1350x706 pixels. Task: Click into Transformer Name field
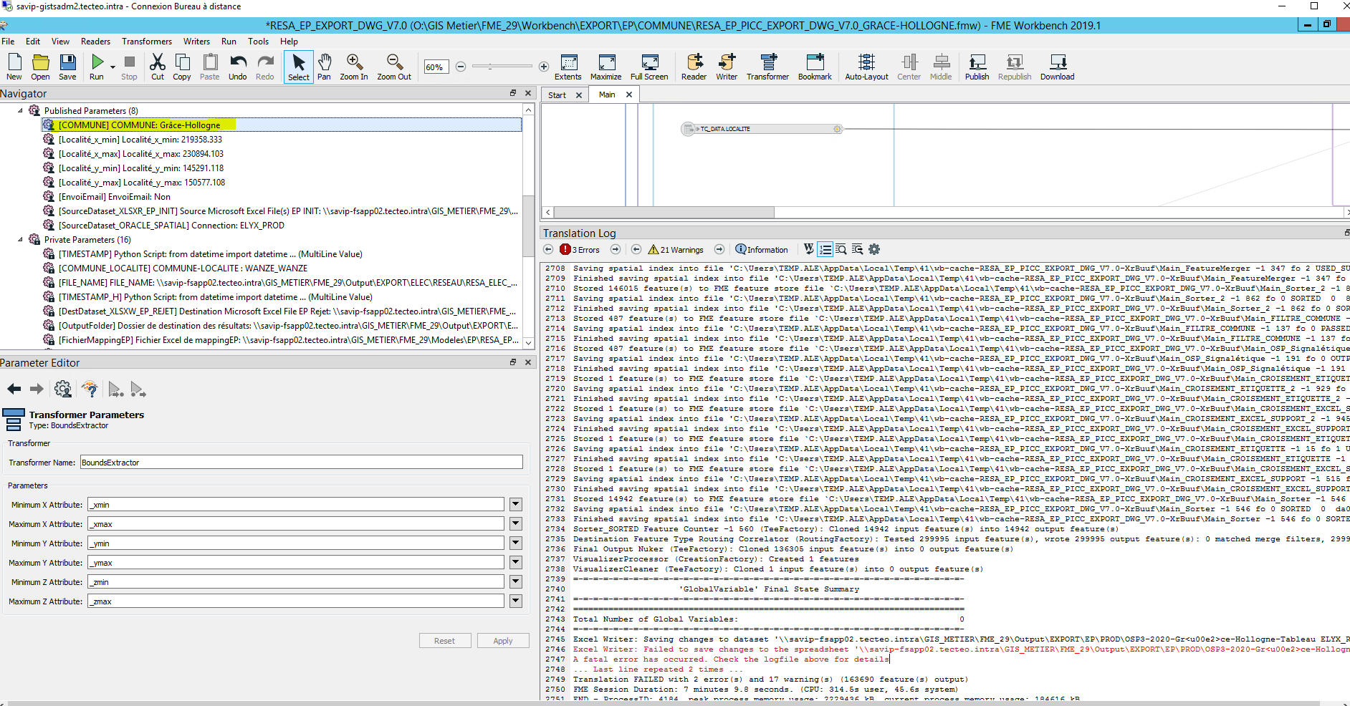coord(302,463)
